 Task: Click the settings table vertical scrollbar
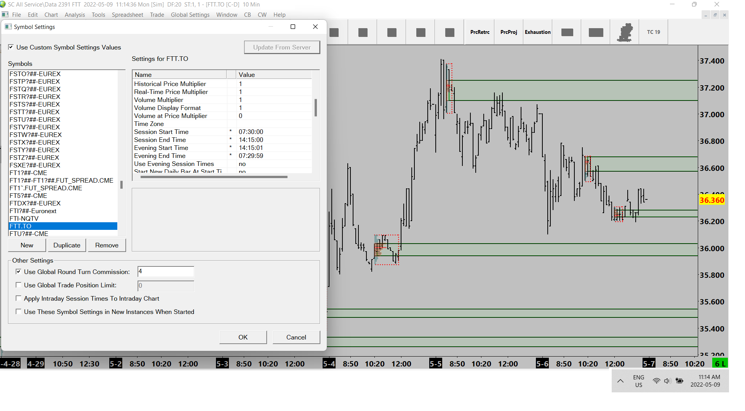point(315,108)
